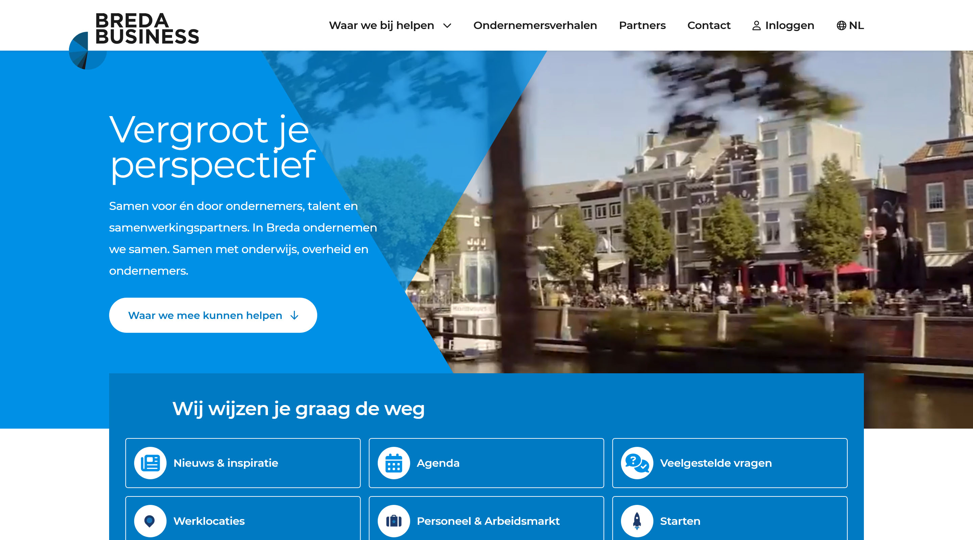Open the Partners menu item
The height and width of the screenshot is (540, 973).
642,26
